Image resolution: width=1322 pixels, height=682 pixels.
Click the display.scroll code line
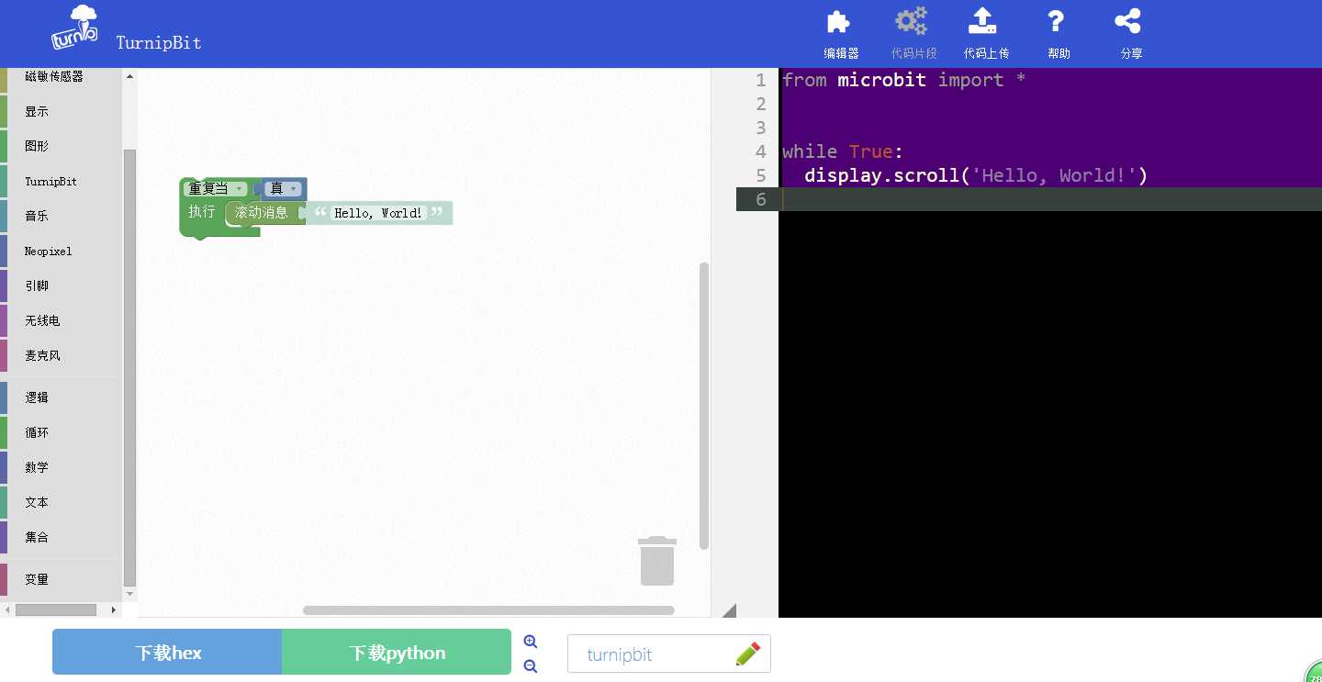coord(976,175)
